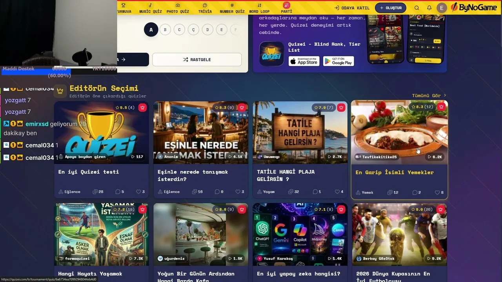Click Odaya Katıl link

click(352, 8)
